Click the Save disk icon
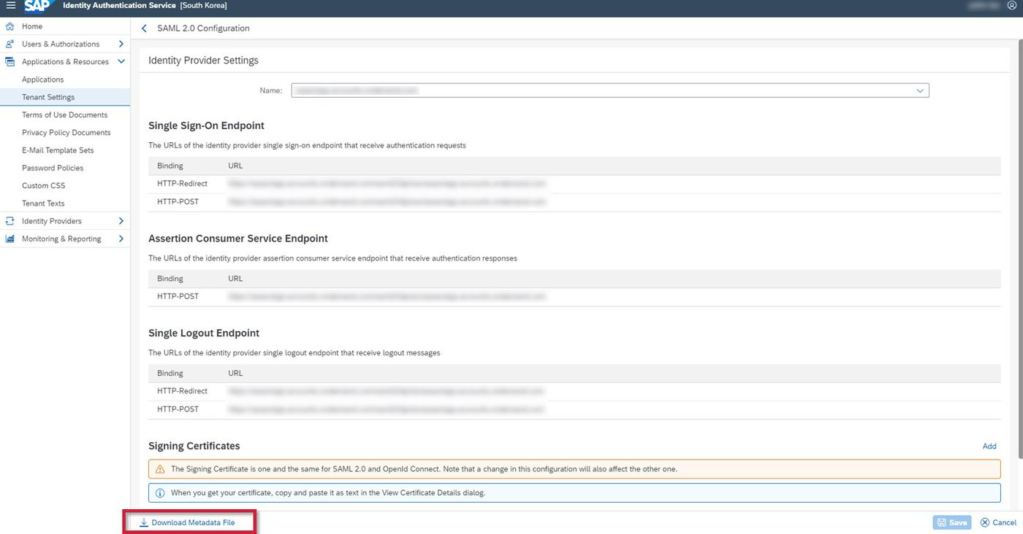Viewport: 1023px width, 534px height. (x=942, y=522)
